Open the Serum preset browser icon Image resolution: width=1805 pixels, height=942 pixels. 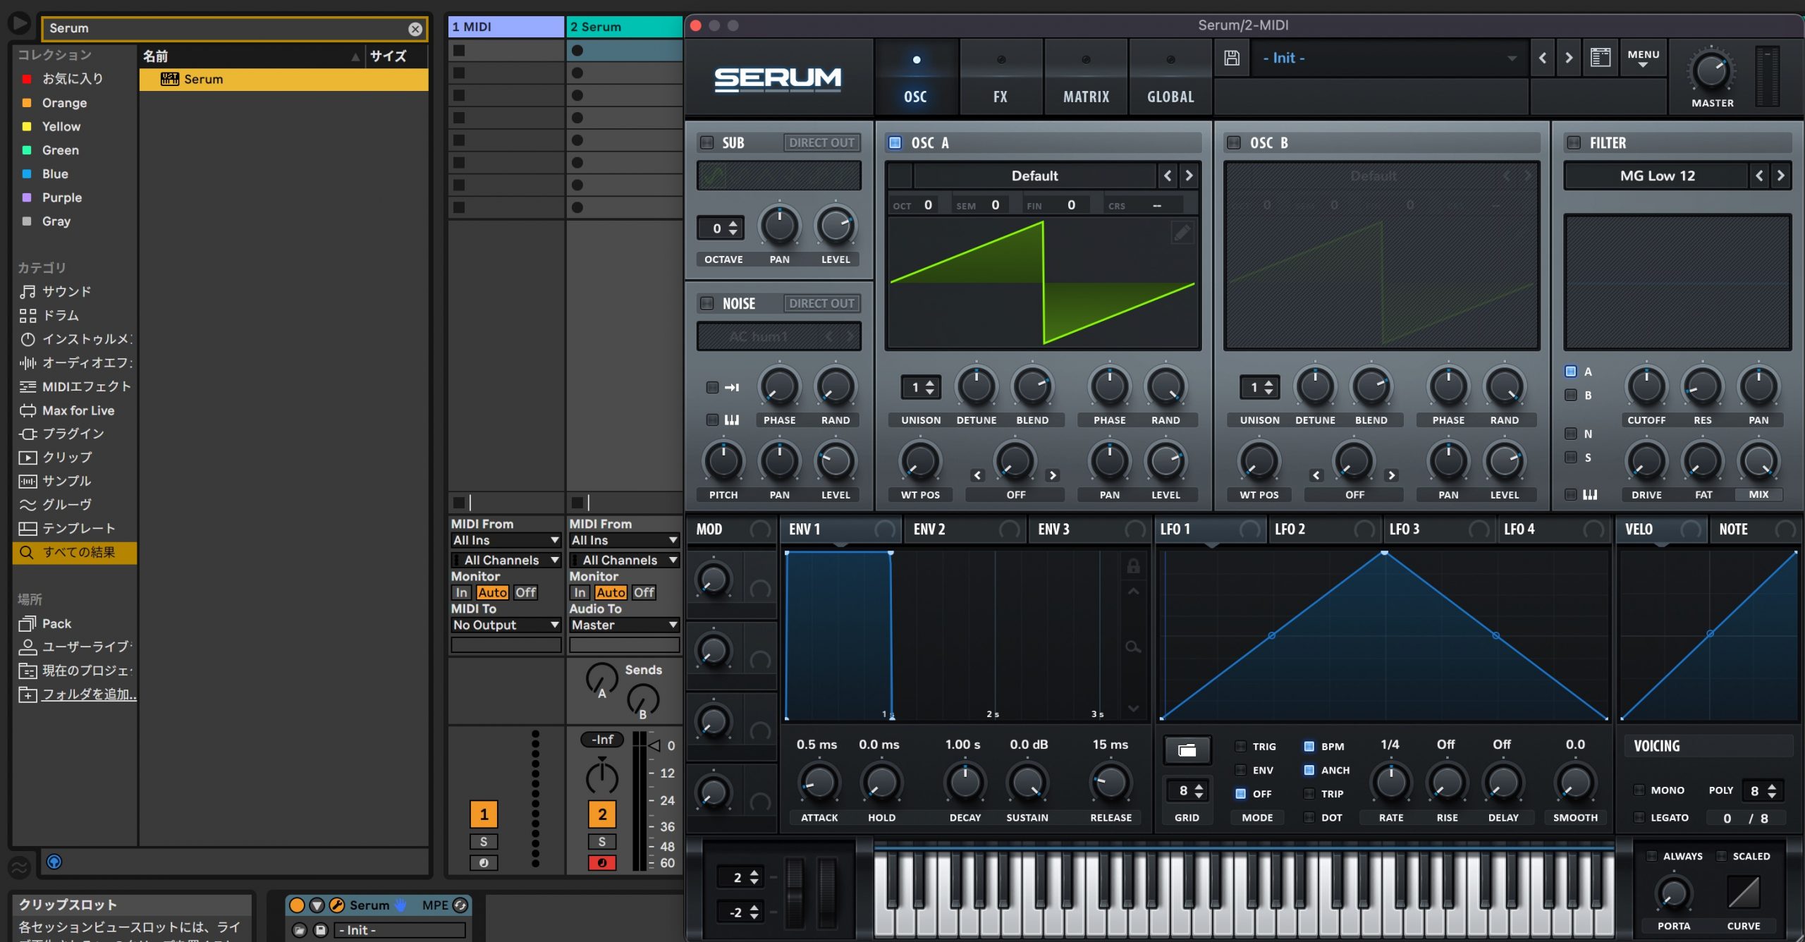pyautogui.click(x=1601, y=58)
